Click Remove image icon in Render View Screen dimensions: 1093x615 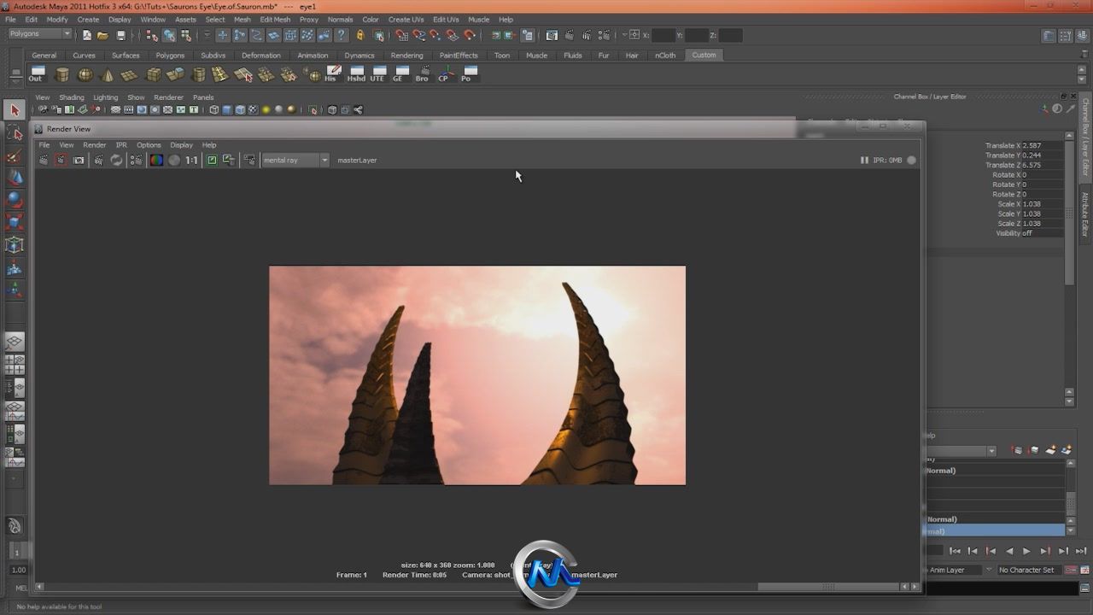[x=229, y=160]
